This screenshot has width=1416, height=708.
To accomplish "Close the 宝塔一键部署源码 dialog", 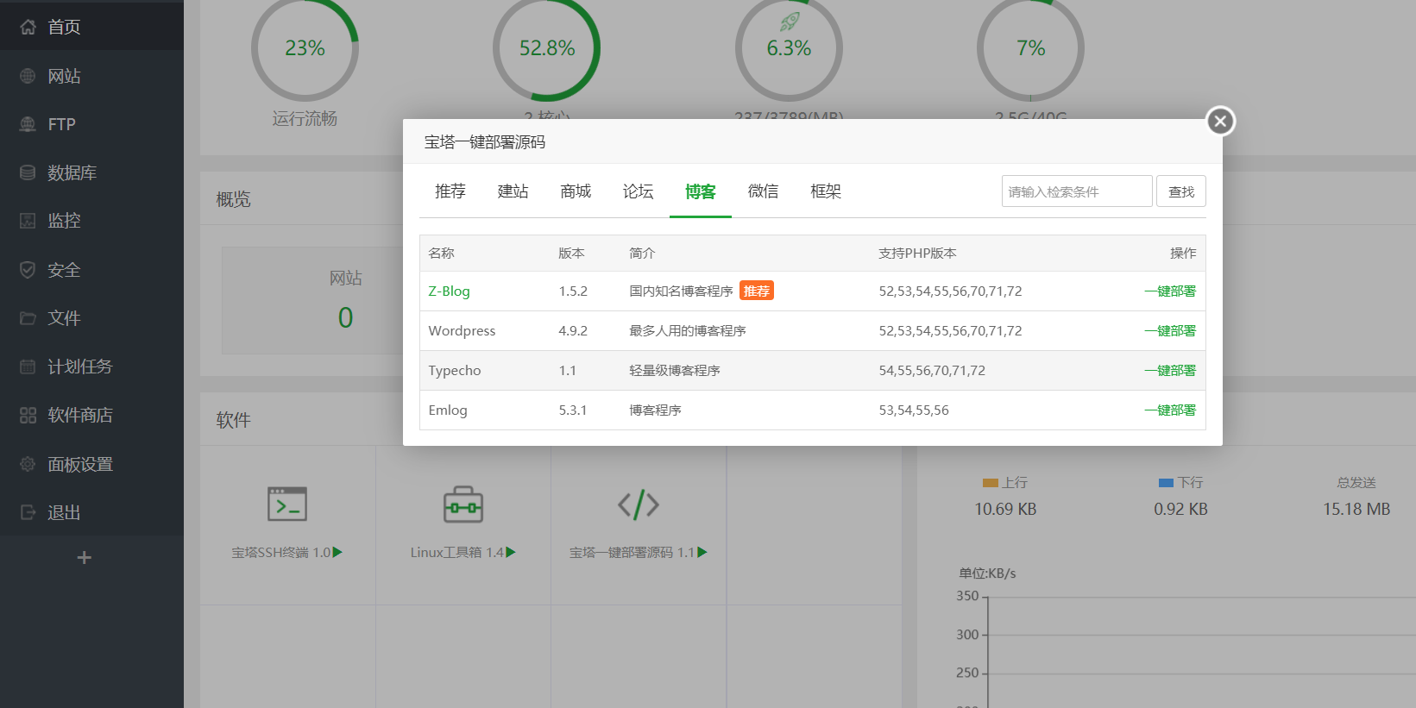I will tap(1220, 122).
